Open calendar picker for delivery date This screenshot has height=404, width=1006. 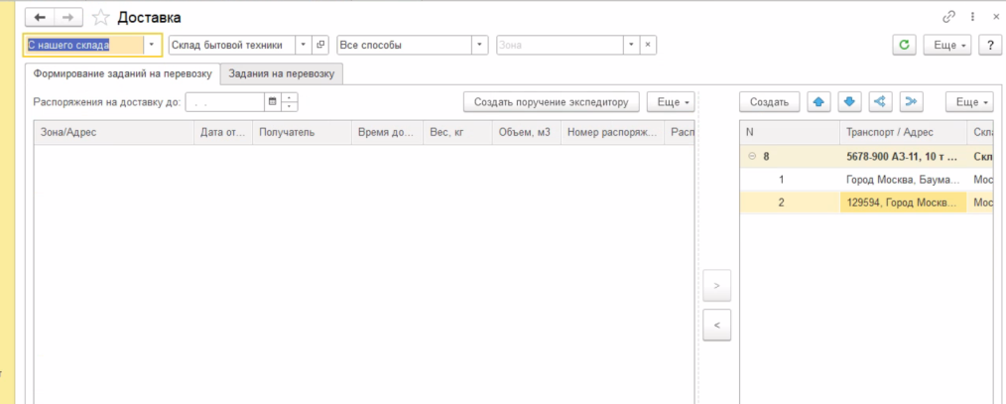(272, 101)
